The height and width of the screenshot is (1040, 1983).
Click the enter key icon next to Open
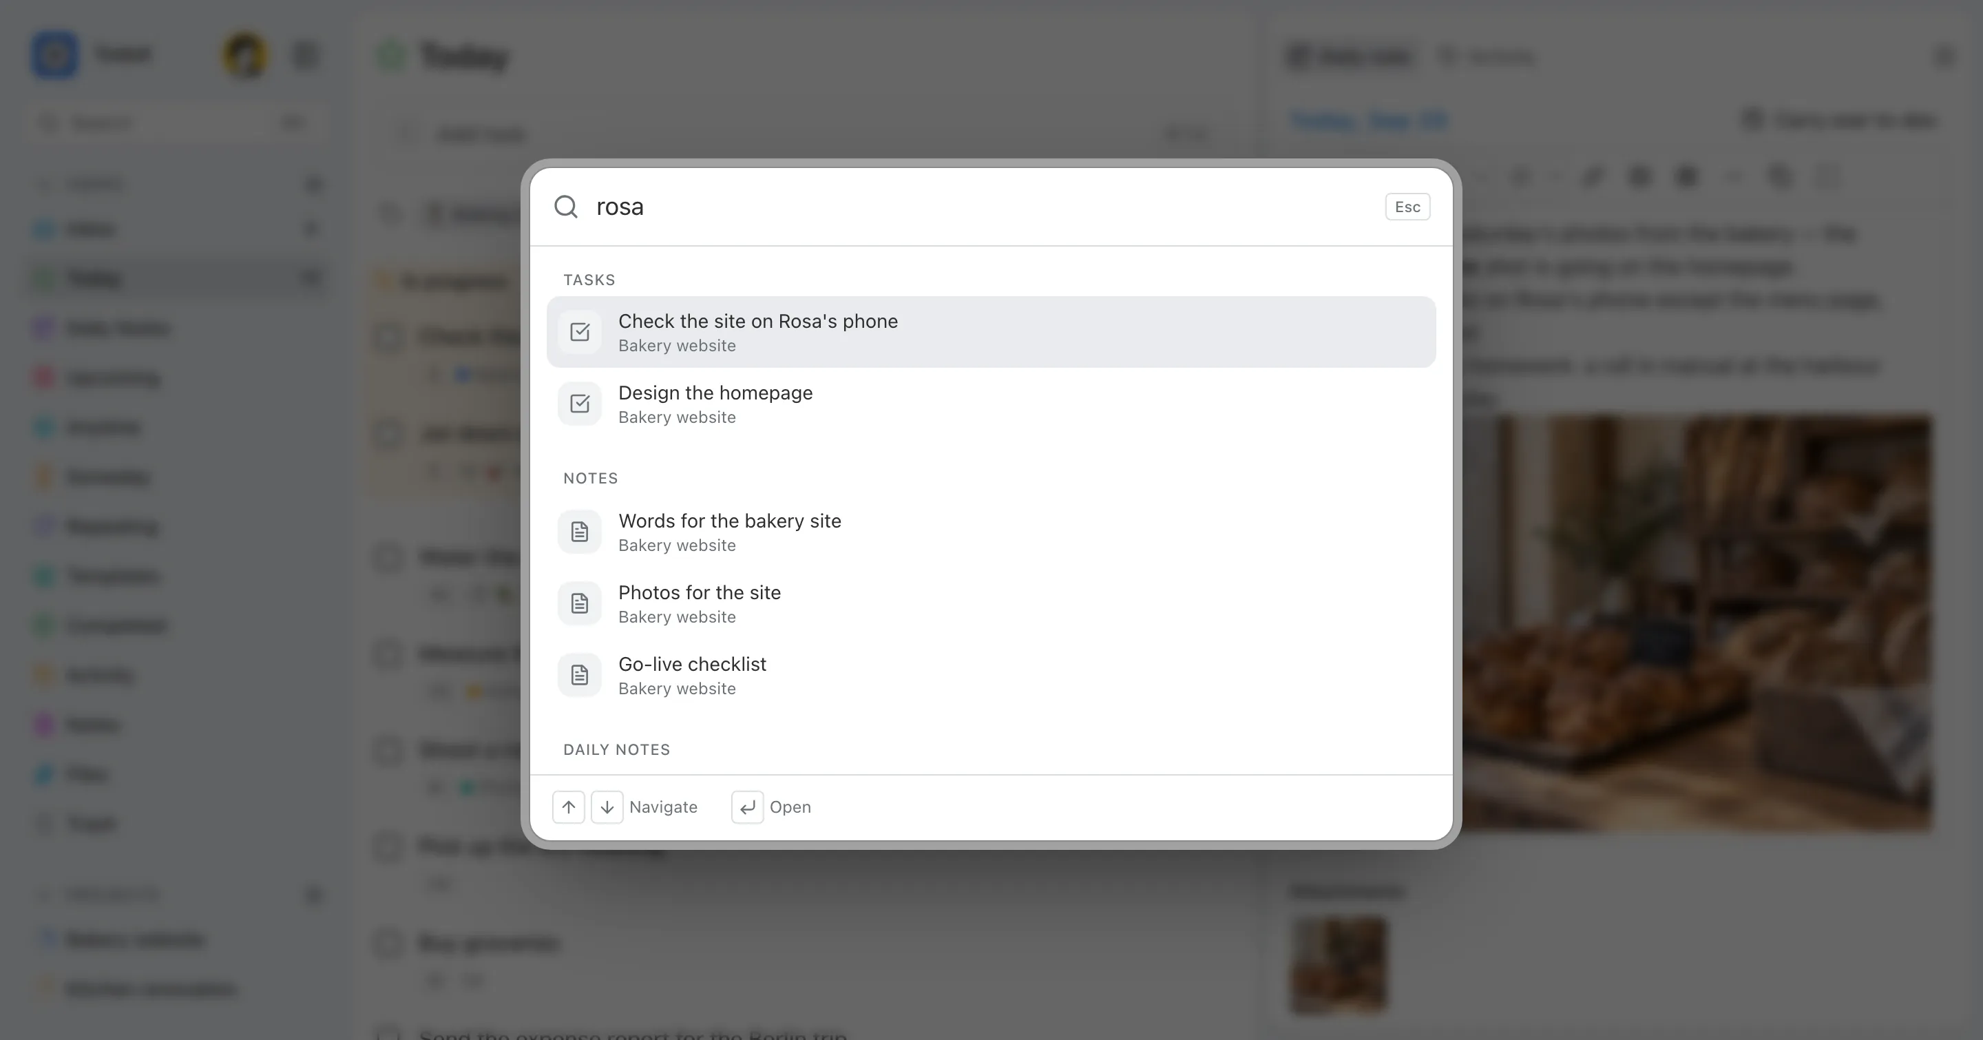746,807
